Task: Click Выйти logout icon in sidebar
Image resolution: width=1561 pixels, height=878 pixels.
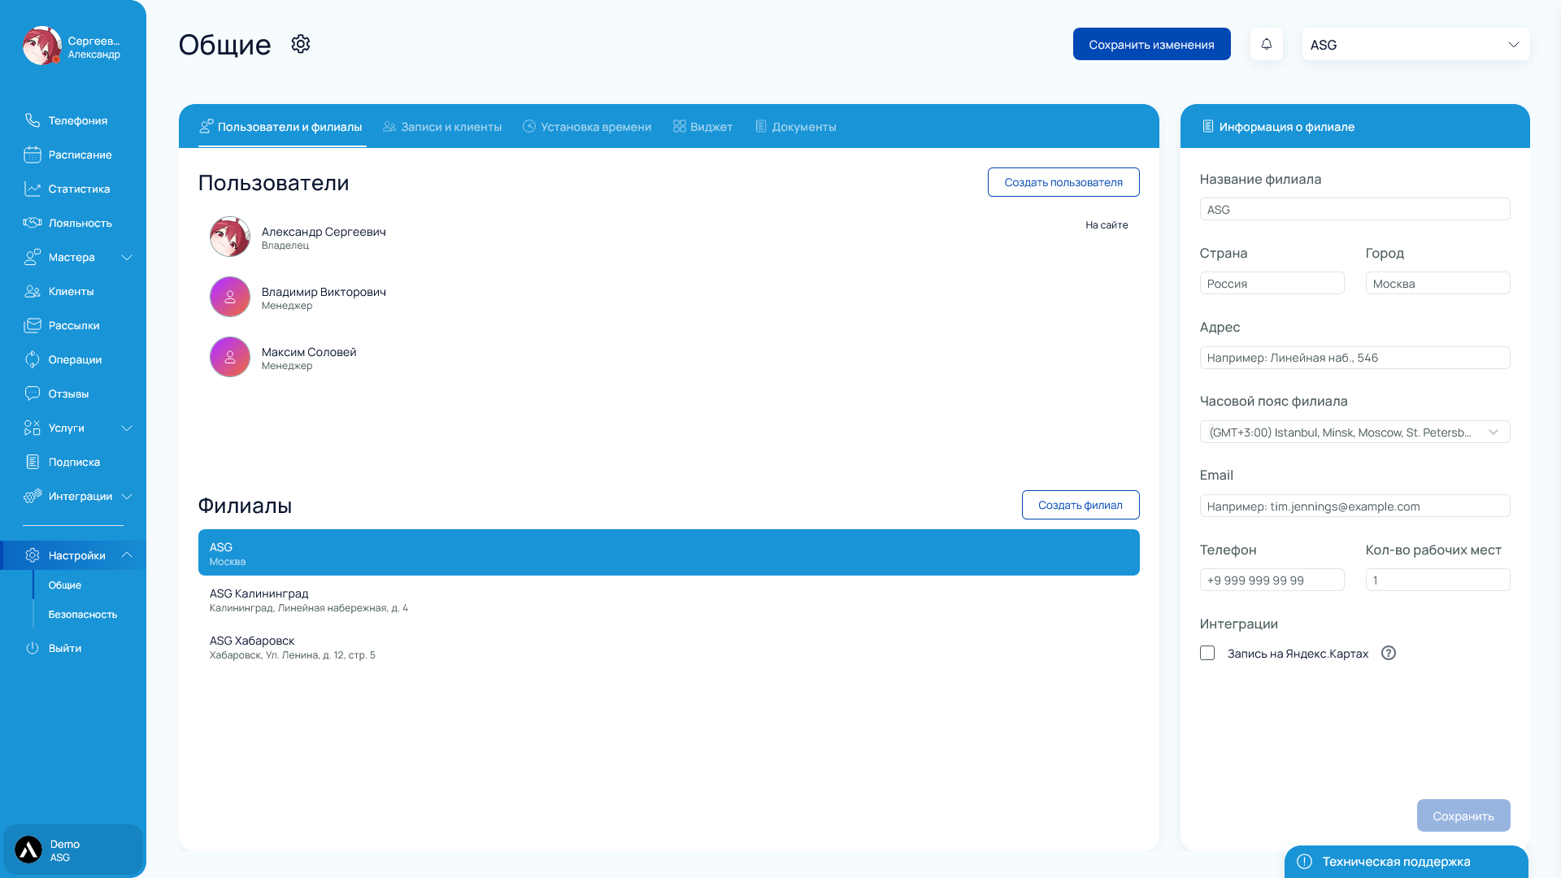Action: 33,648
